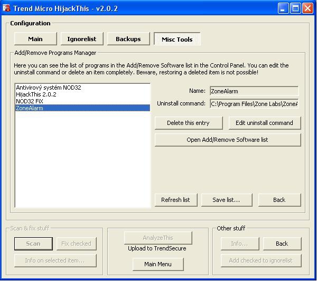Open Add/Remove Software list

click(x=227, y=140)
